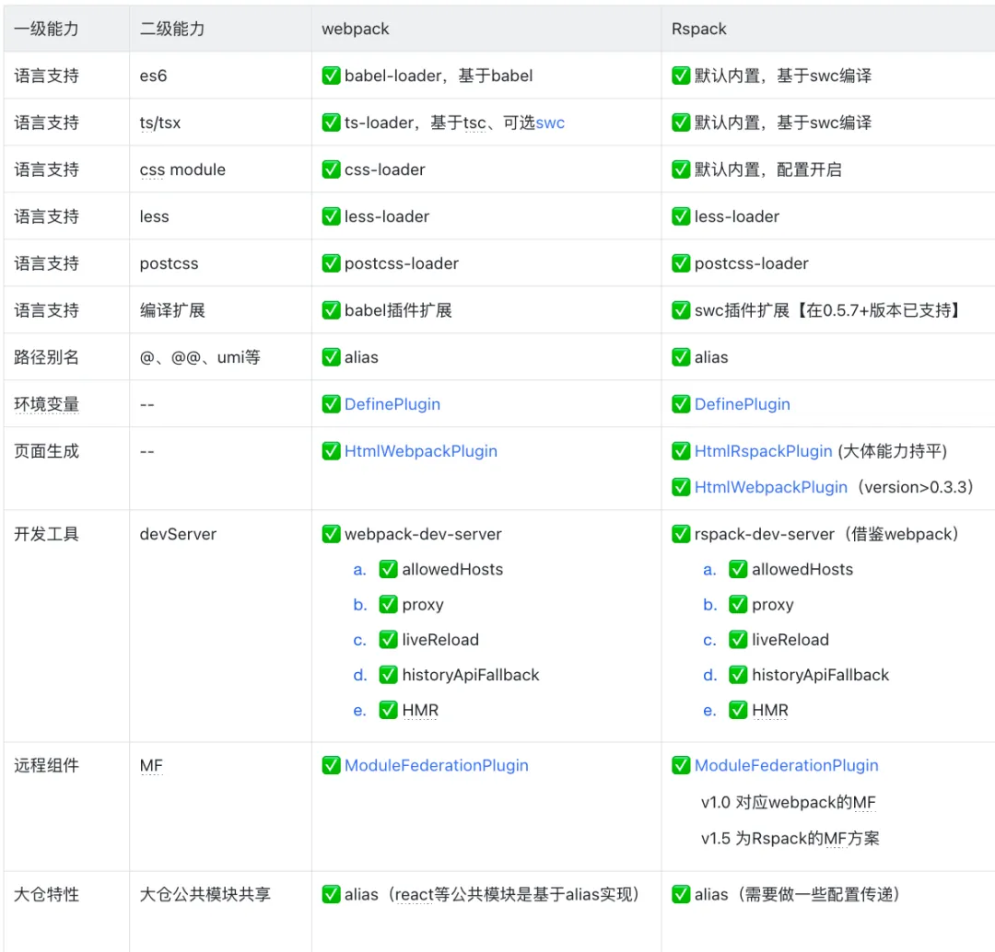This screenshot has width=995, height=952.
Task: Click the webpack column header
Action: [486, 29]
